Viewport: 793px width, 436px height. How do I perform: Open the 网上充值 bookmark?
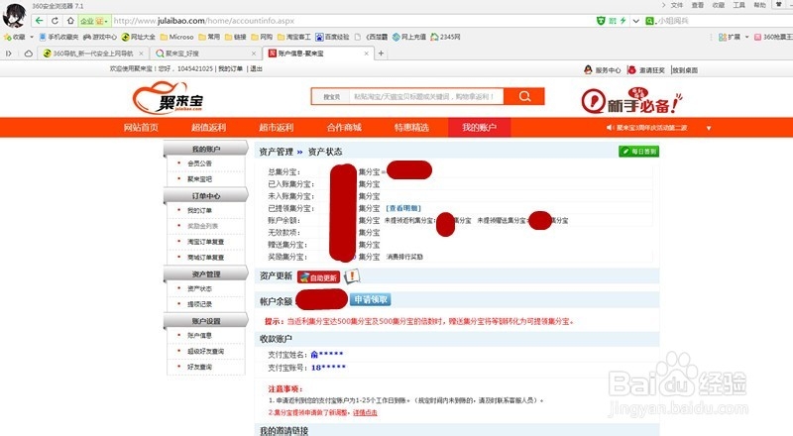point(409,37)
